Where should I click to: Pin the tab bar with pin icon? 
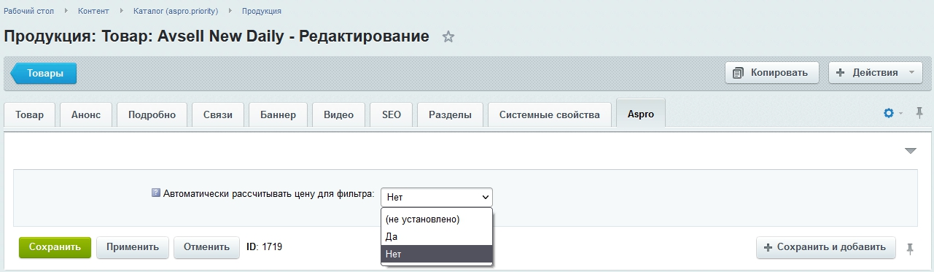[919, 113]
